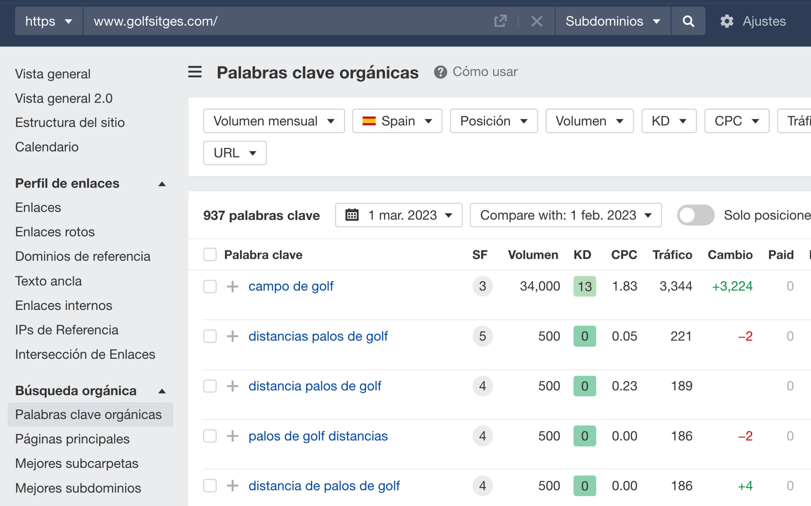Open the keyword link campo de golf
The image size is (811, 506).
(291, 286)
